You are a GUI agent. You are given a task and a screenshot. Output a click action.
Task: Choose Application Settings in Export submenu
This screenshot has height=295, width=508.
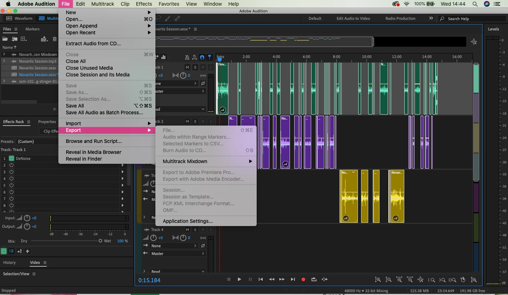[x=206, y=221]
